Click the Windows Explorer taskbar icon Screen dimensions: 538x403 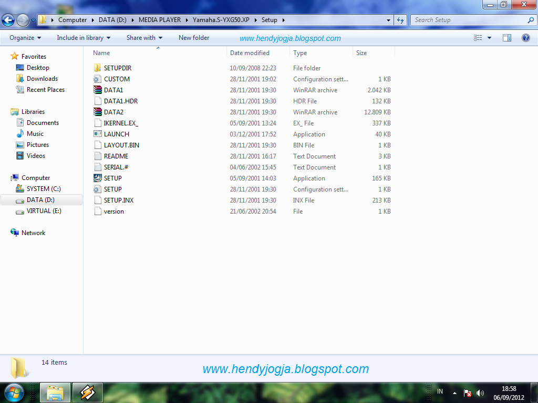pos(55,393)
